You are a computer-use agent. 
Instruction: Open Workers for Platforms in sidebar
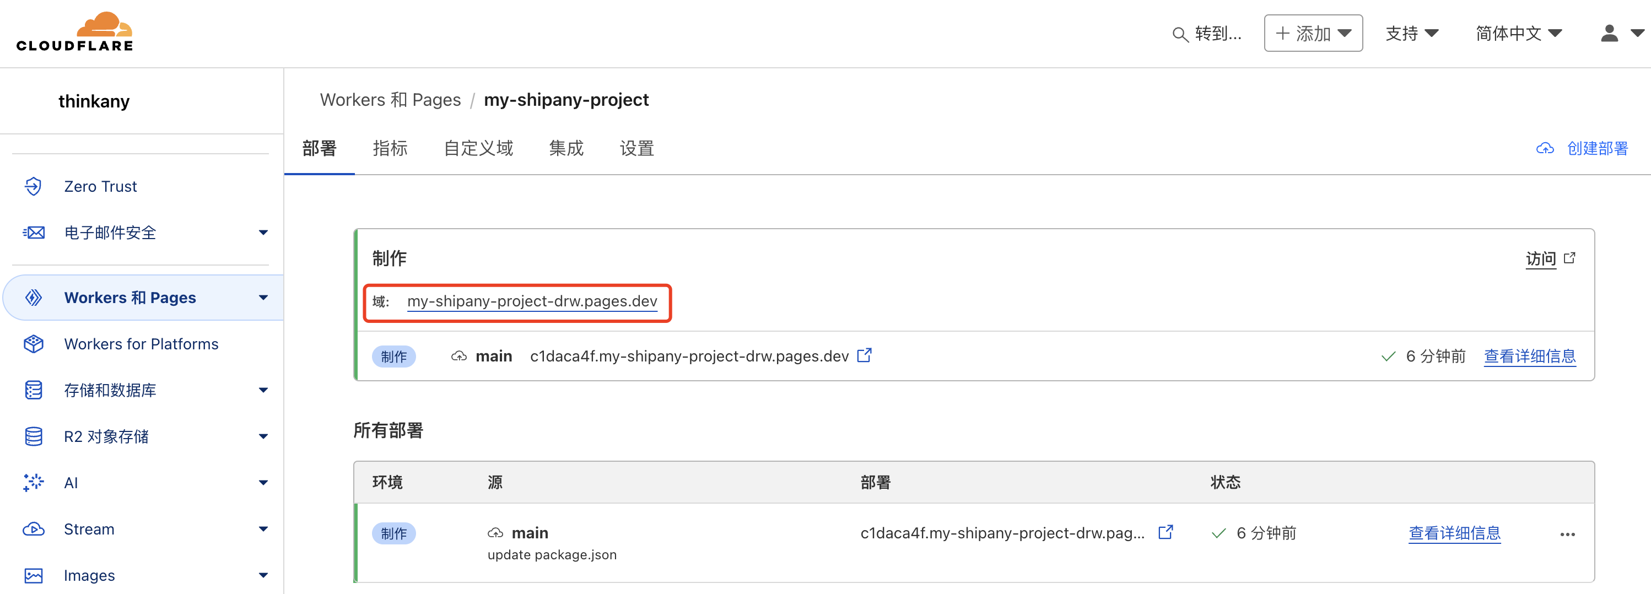click(142, 344)
